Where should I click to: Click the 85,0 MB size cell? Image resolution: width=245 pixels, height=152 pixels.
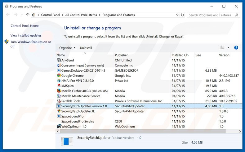click(211, 91)
